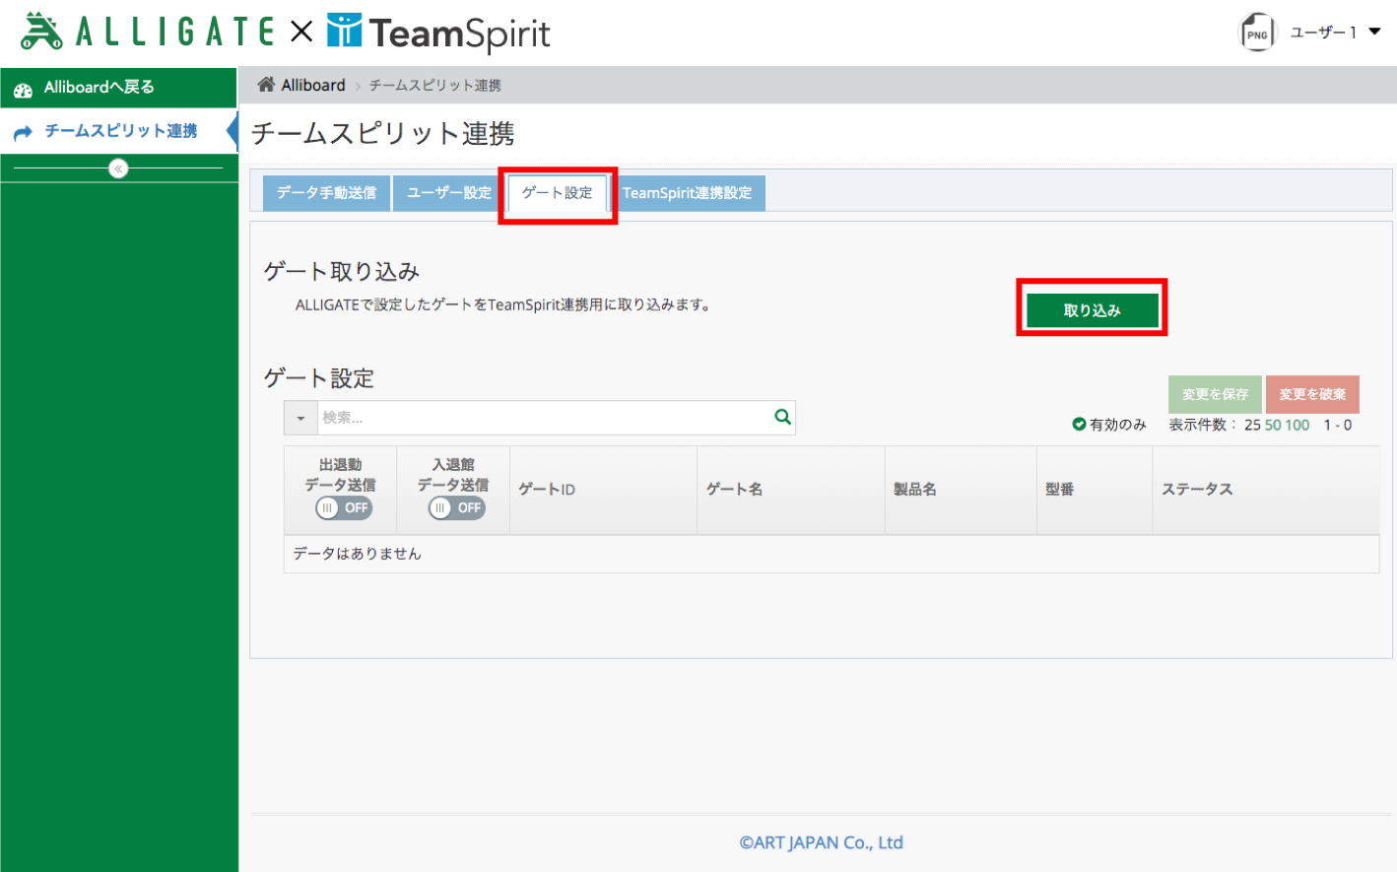This screenshot has width=1397, height=872.
Task: Collapse sidebar with double-chevron handle
Action: [118, 168]
